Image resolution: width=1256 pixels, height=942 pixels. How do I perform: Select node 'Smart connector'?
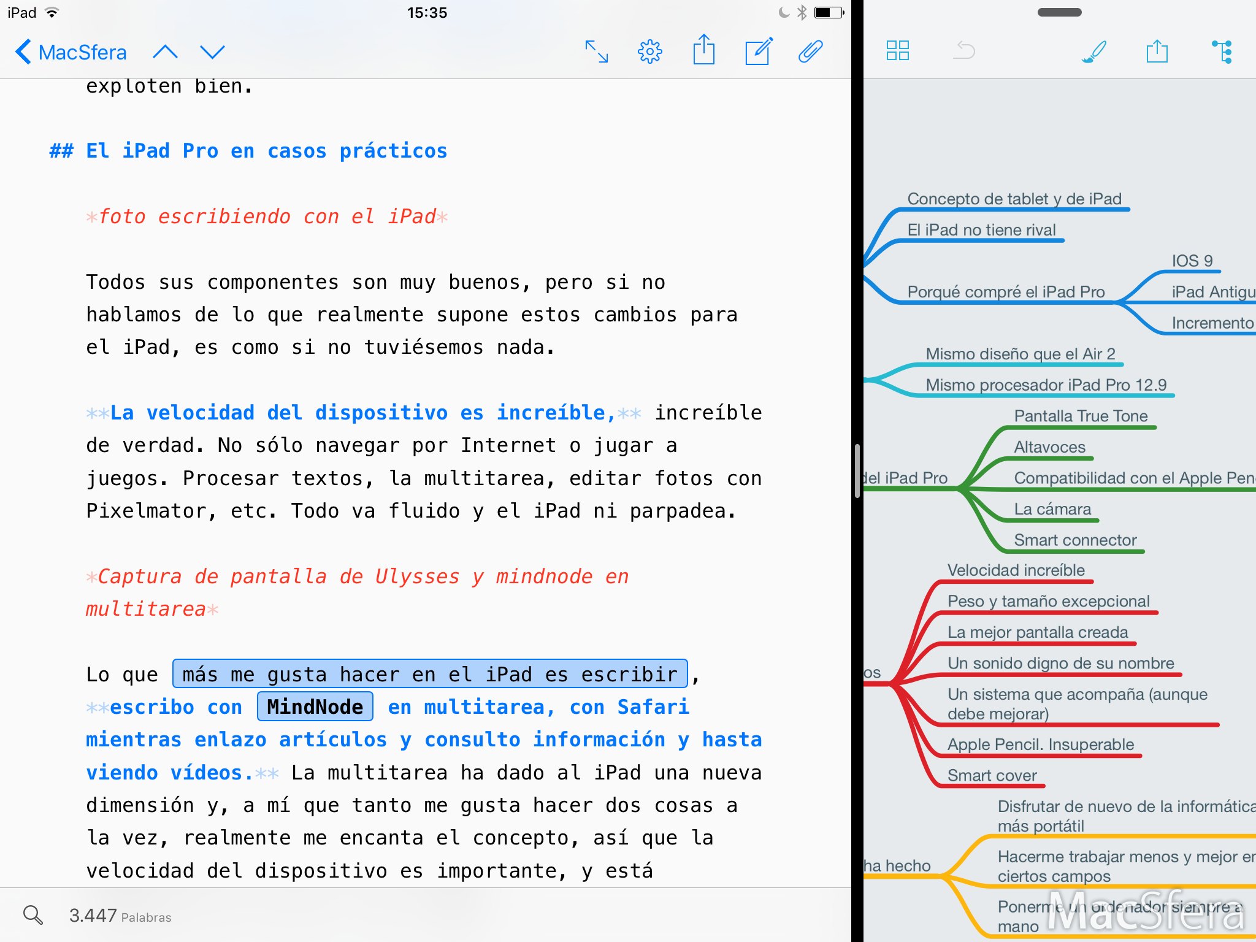(x=1075, y=540)
